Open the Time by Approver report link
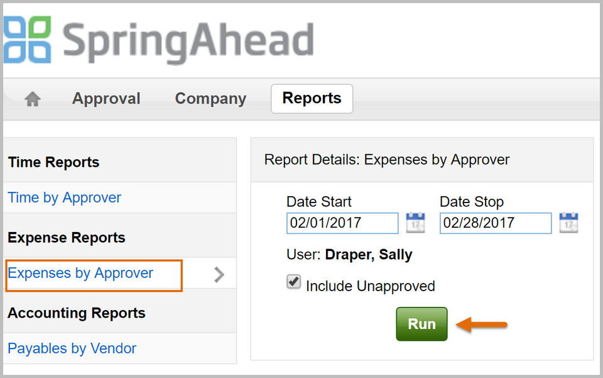The width and height of the screenshot is (603, 378). pos(65,197)
